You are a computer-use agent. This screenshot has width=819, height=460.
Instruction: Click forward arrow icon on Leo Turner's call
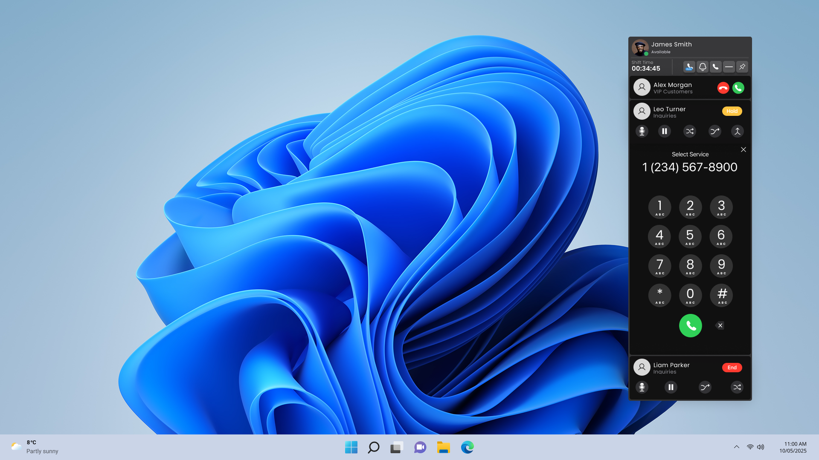coord(714,131)
